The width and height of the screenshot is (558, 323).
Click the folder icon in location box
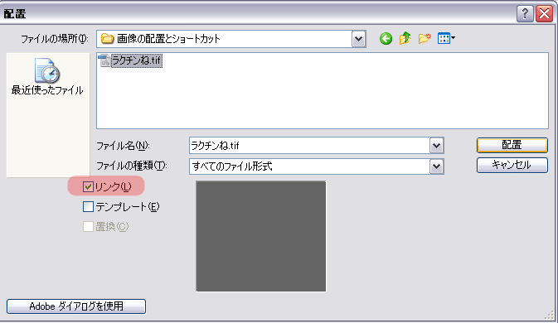107,39
